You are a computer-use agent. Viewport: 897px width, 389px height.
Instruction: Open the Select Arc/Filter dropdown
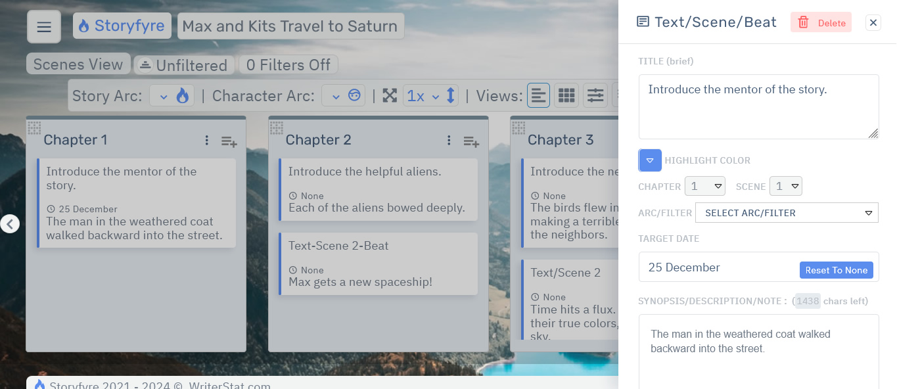[x=787, y=213]
